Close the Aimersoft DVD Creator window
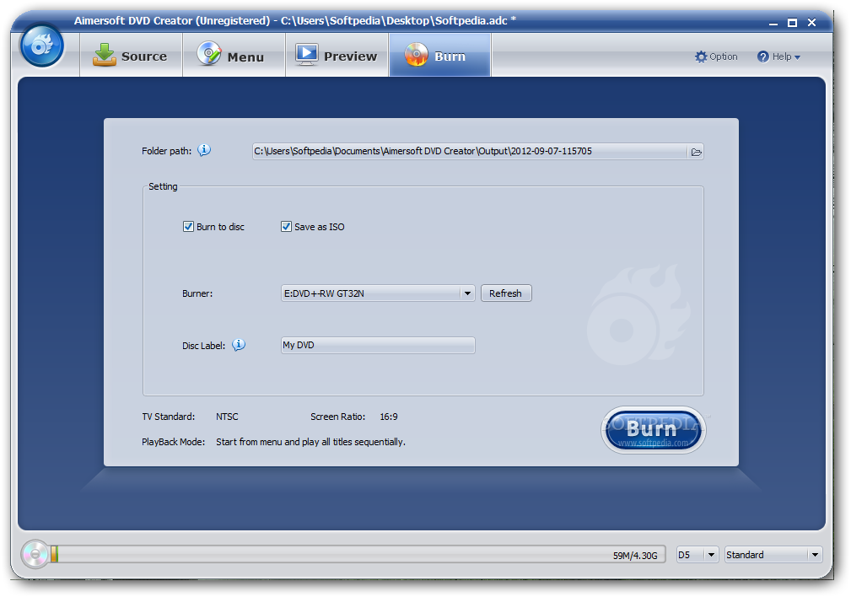The width and height of the screenshot is (851, 597). (812, 22)
